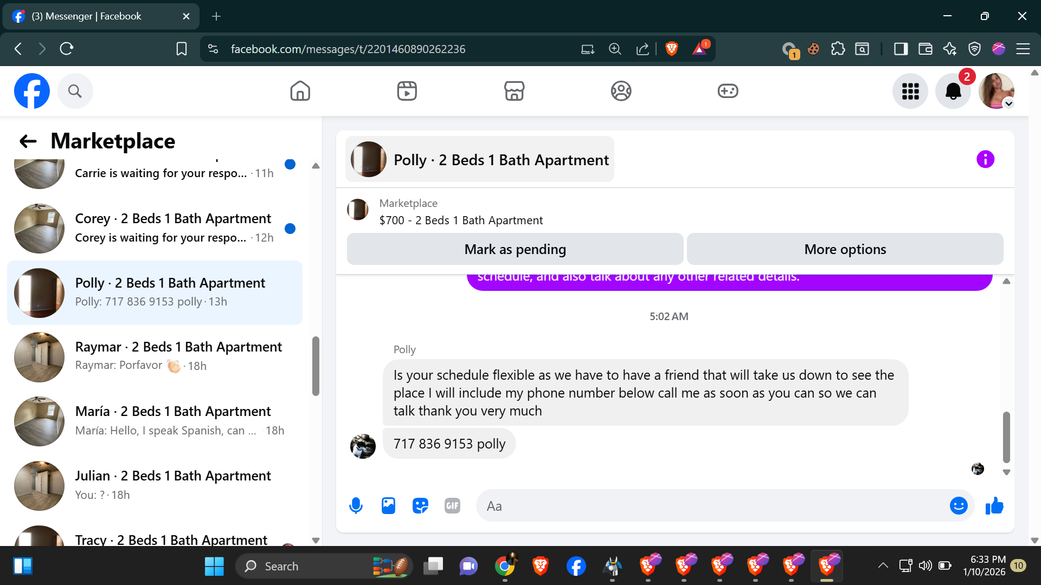Mark the apartment listing as pending
The height and width of the screenshot is (585, 1041).
515,249
